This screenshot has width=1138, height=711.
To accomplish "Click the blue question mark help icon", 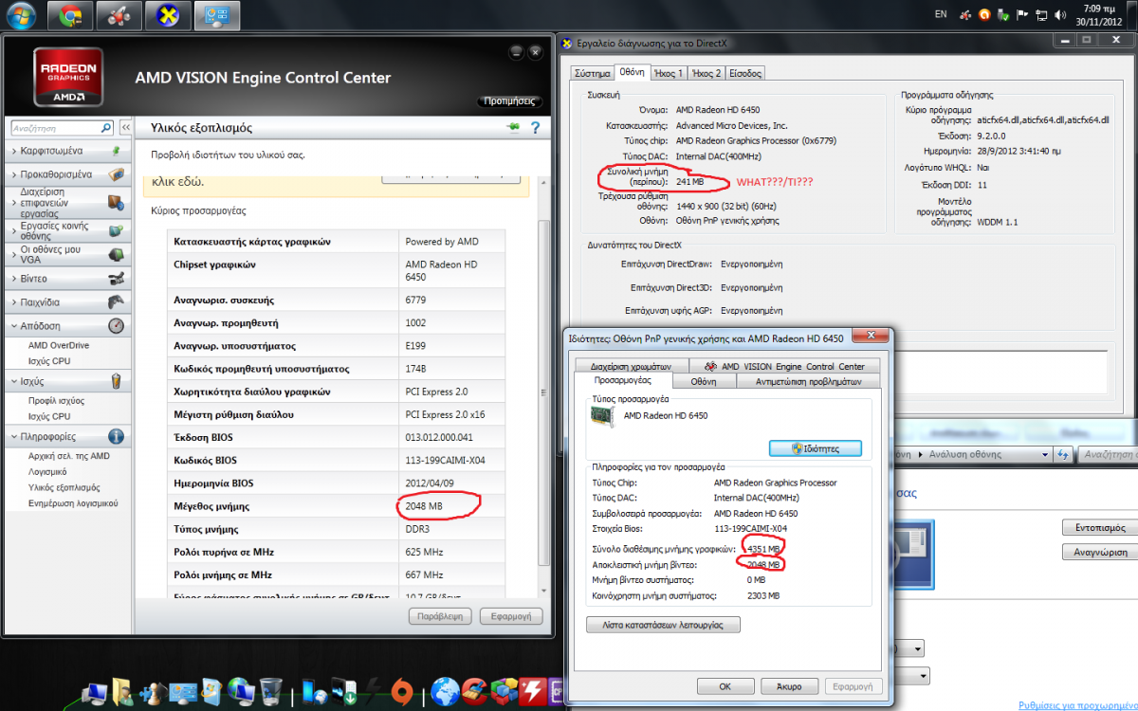I will pos(535,128).
